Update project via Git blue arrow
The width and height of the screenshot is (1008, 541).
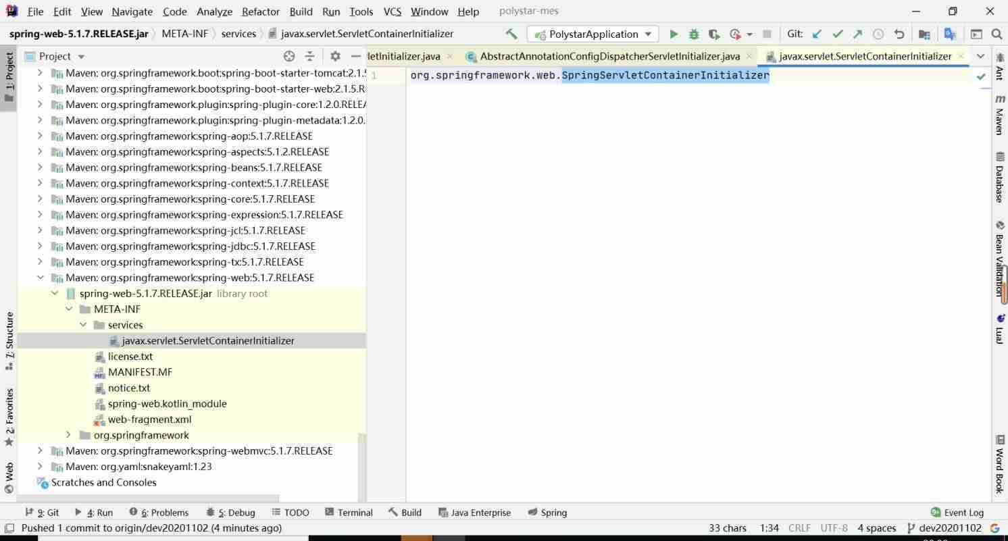817,34
